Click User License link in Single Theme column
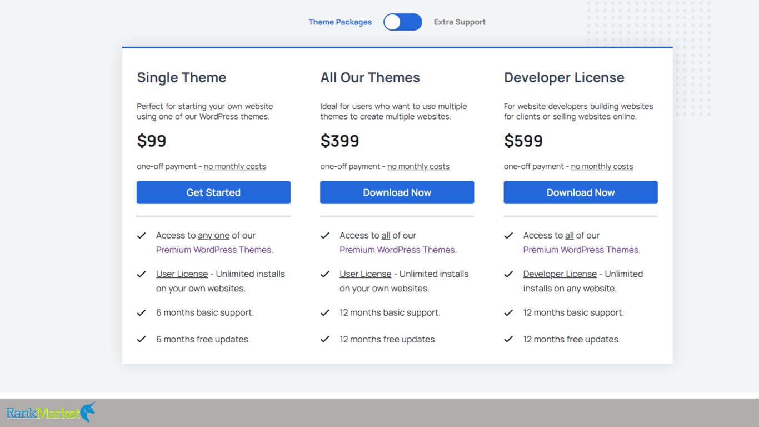Image resolution: width=759 pixels, height=427 pixels. (x=182, y=274)
